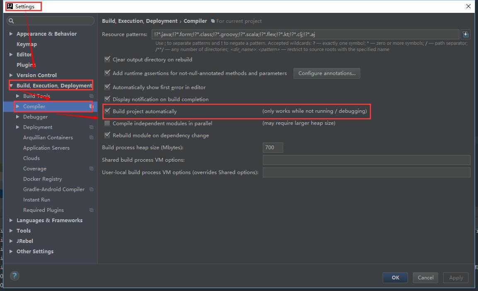Image resolution: width=478 pixels, height=291 pixels.
Task: Expand the Deployment node arrow
Action: coord(18,127)
